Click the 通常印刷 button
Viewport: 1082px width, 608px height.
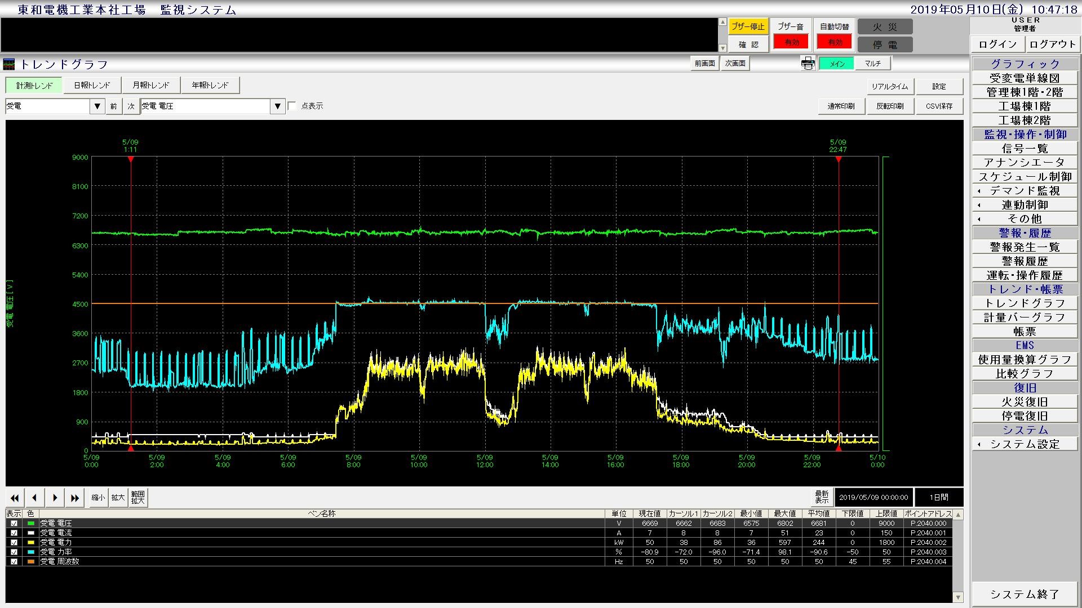pos(841,106)
